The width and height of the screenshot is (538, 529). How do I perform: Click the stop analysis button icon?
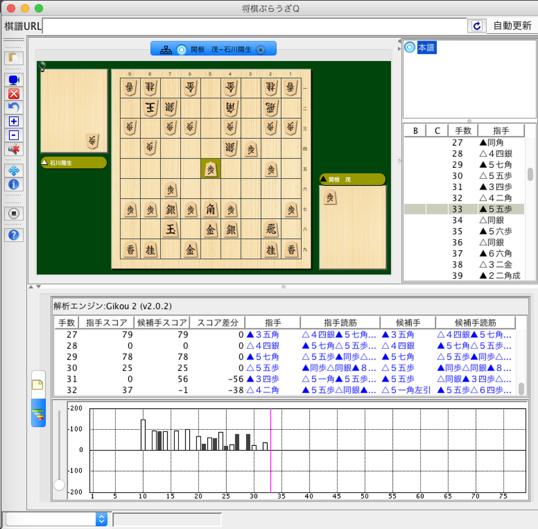point(14,213)
